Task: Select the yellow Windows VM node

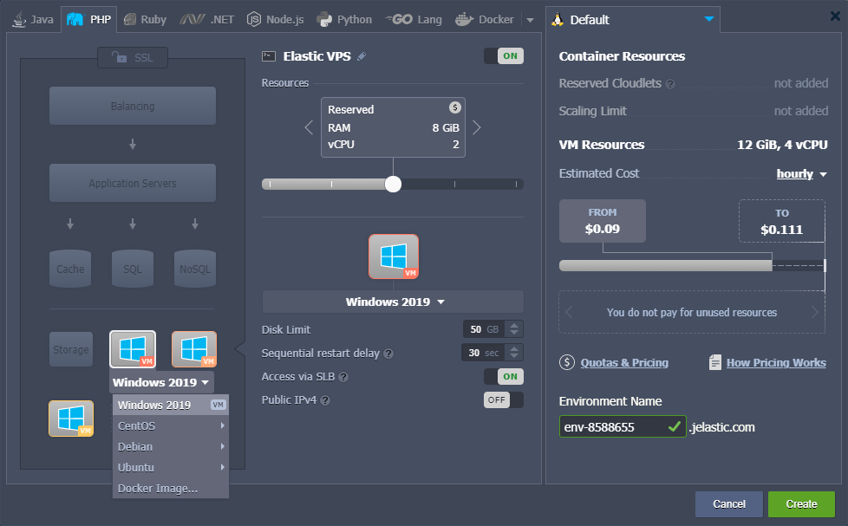Action: click(71, 419)
